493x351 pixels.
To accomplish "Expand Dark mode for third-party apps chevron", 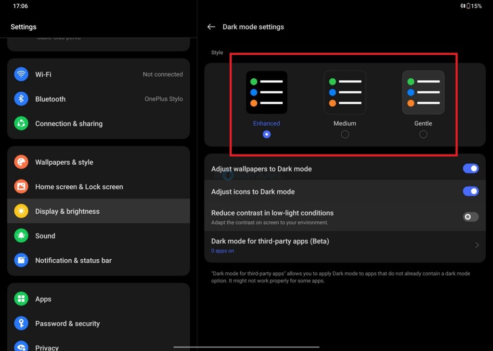I will [x=477, y=245].
